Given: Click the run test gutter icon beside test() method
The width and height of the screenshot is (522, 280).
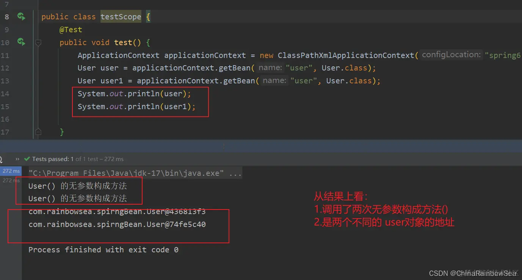Looking at the screenshot, I should [x=21, y=42].
